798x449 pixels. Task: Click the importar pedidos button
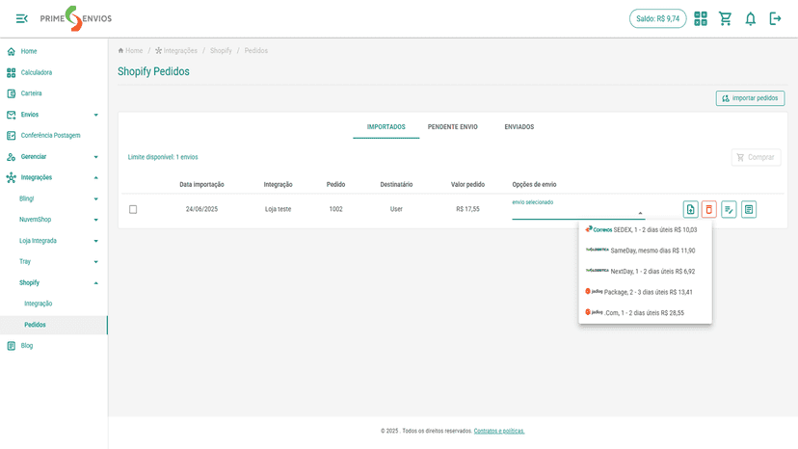[750, 98]
